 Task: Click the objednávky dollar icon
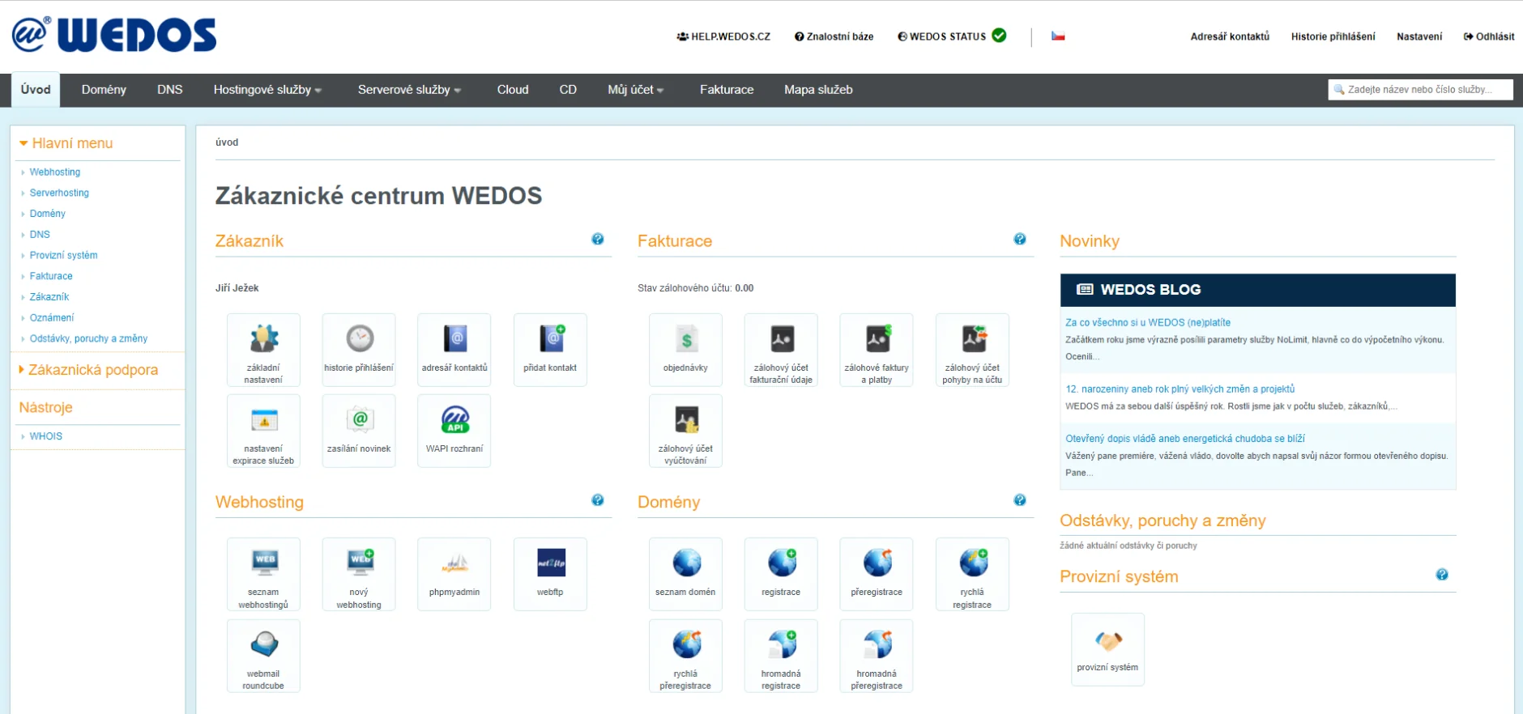point(686,340)
